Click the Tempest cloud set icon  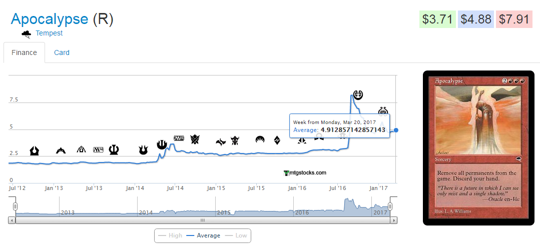[x=26, y=34]
